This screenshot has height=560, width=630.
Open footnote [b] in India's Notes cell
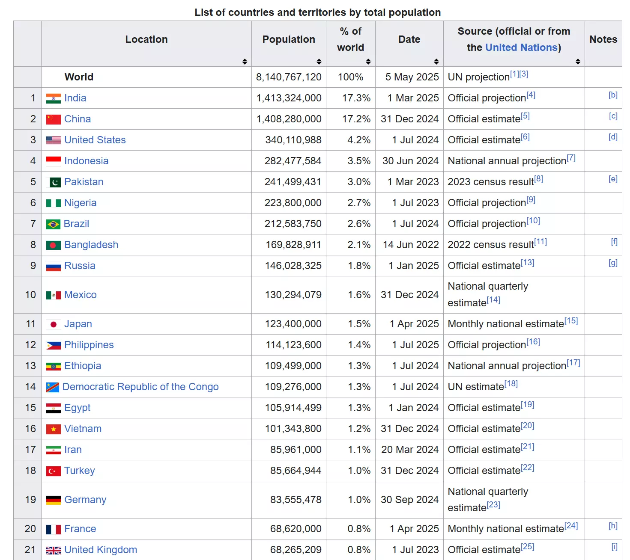[613, 95]
